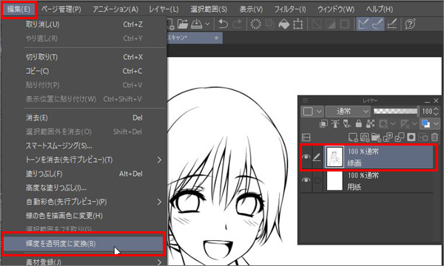Click the open file folder toolbar icon
The height and width of the screenshot is (266, 444).
point(183,24)
